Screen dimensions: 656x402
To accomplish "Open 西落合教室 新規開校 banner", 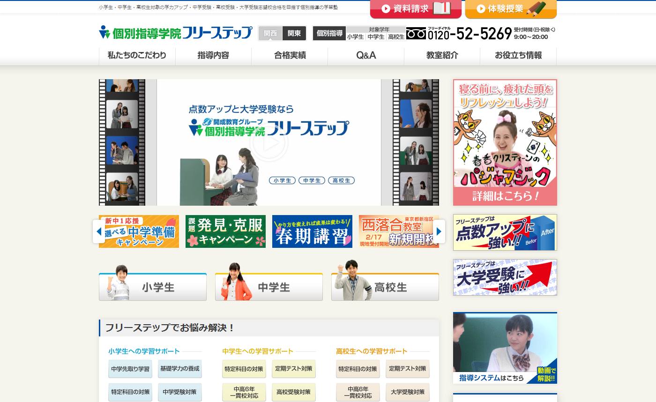I will (x=399, y=231).
